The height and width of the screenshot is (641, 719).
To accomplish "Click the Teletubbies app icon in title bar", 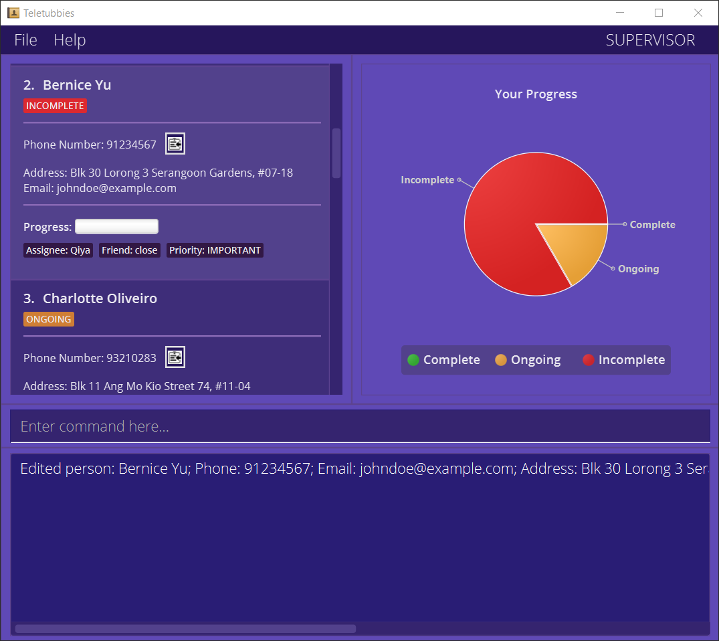I will [x=13, y=13].
